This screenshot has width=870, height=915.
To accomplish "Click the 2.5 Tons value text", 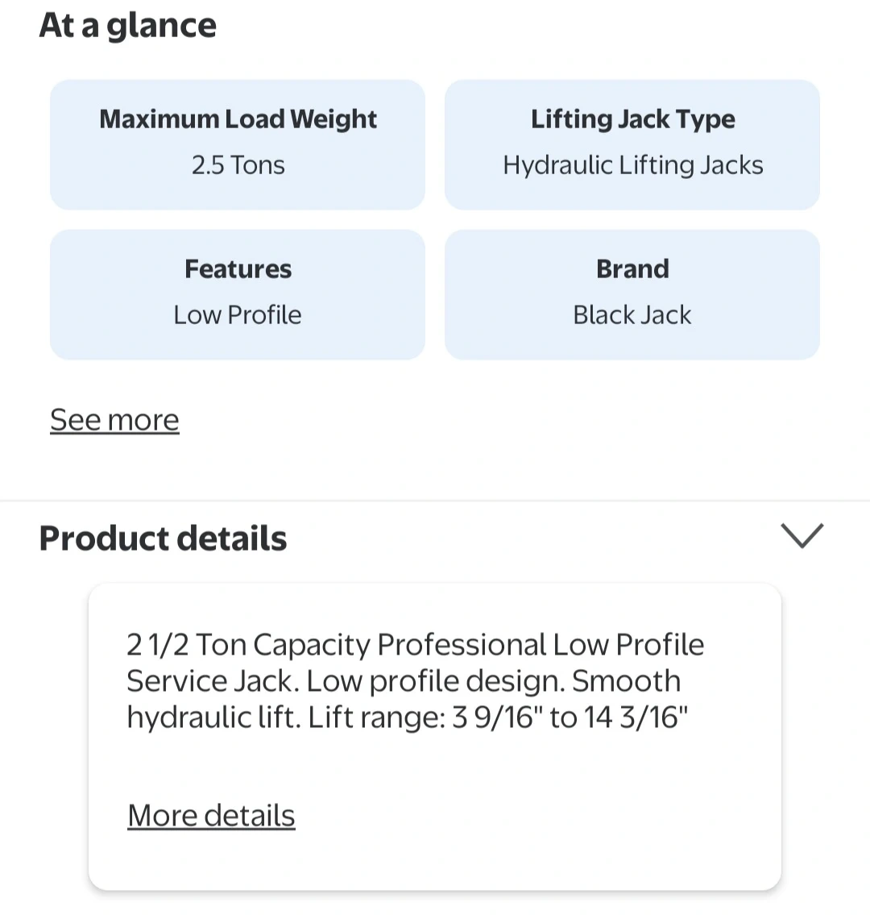I will point(238,165).
